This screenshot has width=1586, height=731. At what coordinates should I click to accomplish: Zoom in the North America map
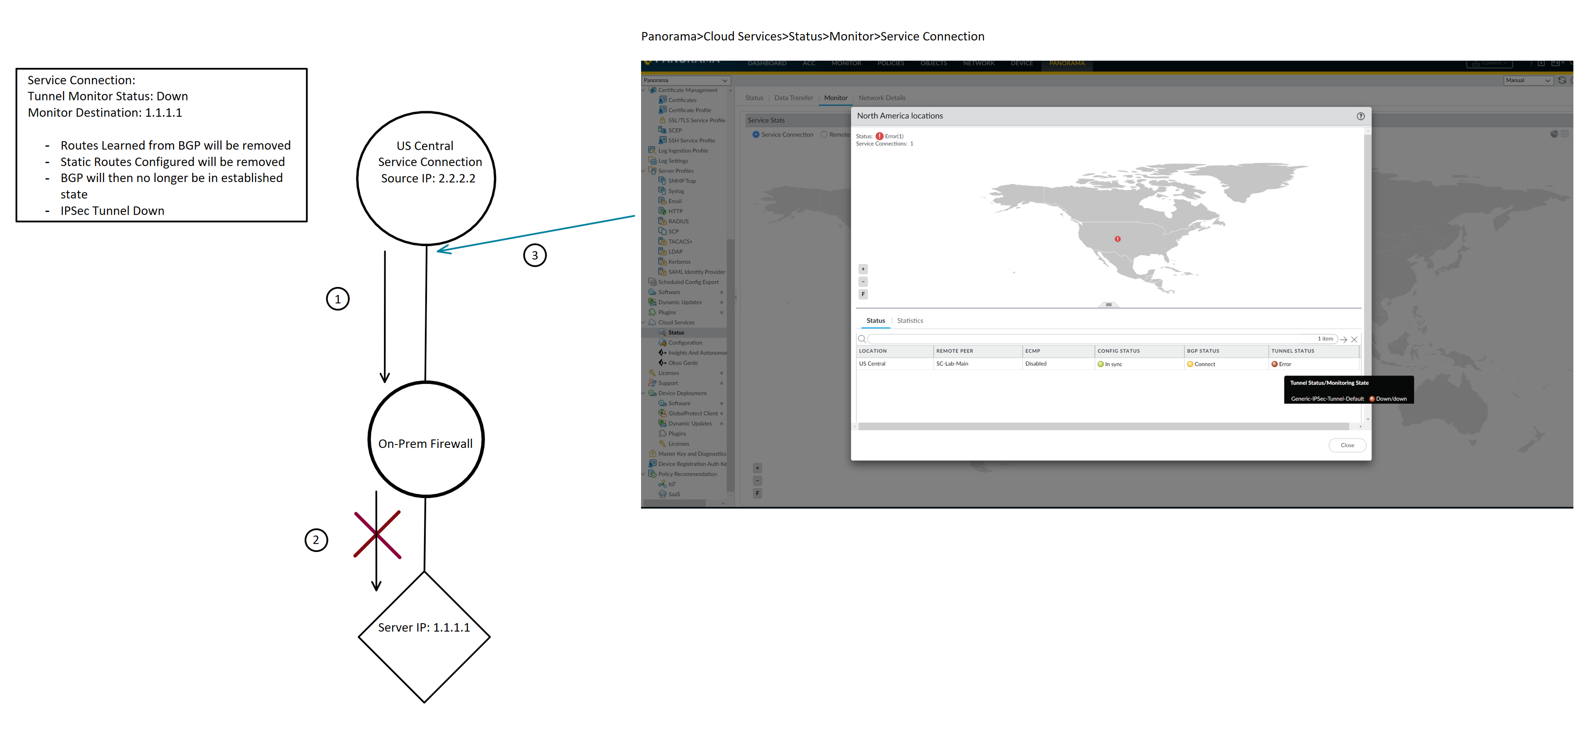click(x=863, y=269)
